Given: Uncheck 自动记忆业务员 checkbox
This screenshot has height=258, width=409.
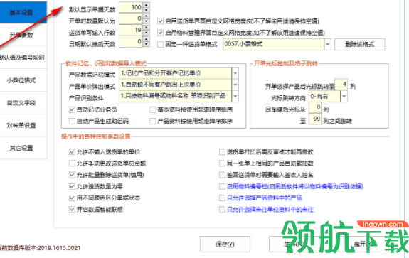Looking at the screenshot, I should tap(72, 109).
